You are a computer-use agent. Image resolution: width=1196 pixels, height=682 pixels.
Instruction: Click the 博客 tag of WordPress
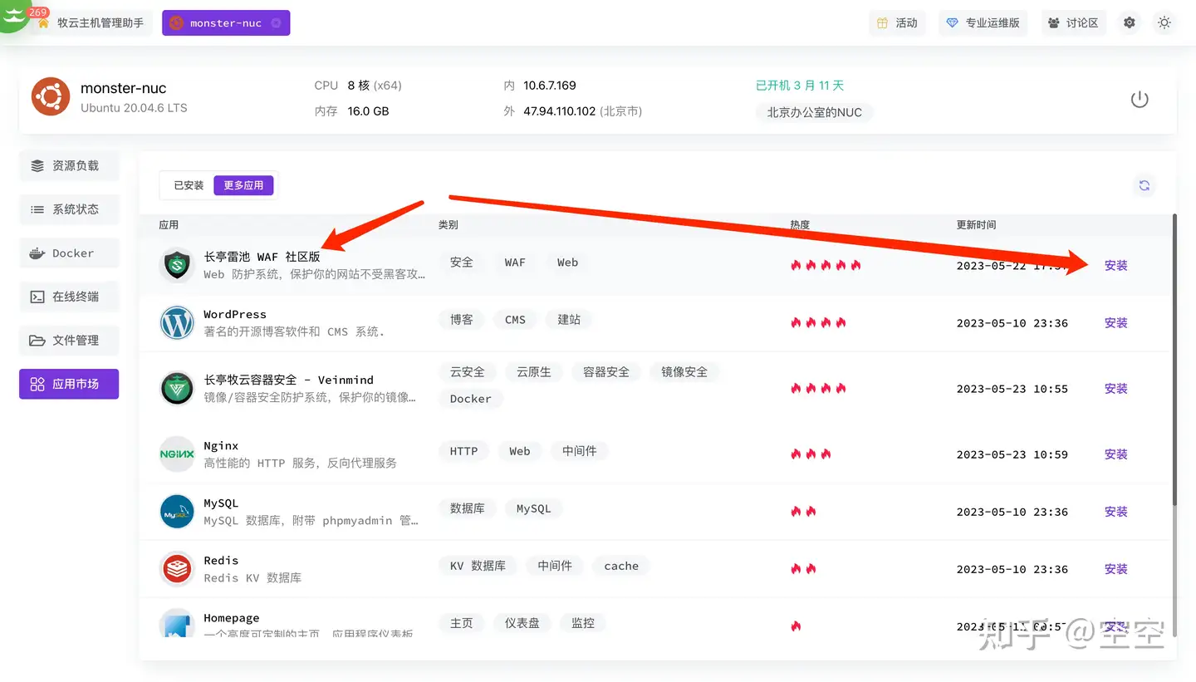click(462, 320)
